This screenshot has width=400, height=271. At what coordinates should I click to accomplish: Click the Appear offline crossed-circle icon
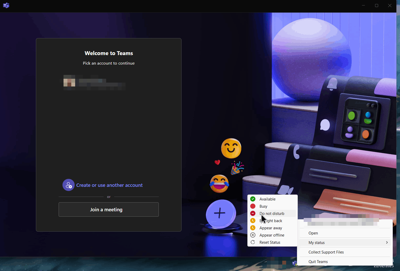(253, 235)
